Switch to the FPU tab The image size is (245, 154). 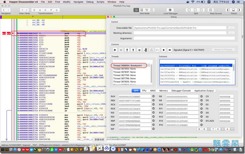coord(144,91)
